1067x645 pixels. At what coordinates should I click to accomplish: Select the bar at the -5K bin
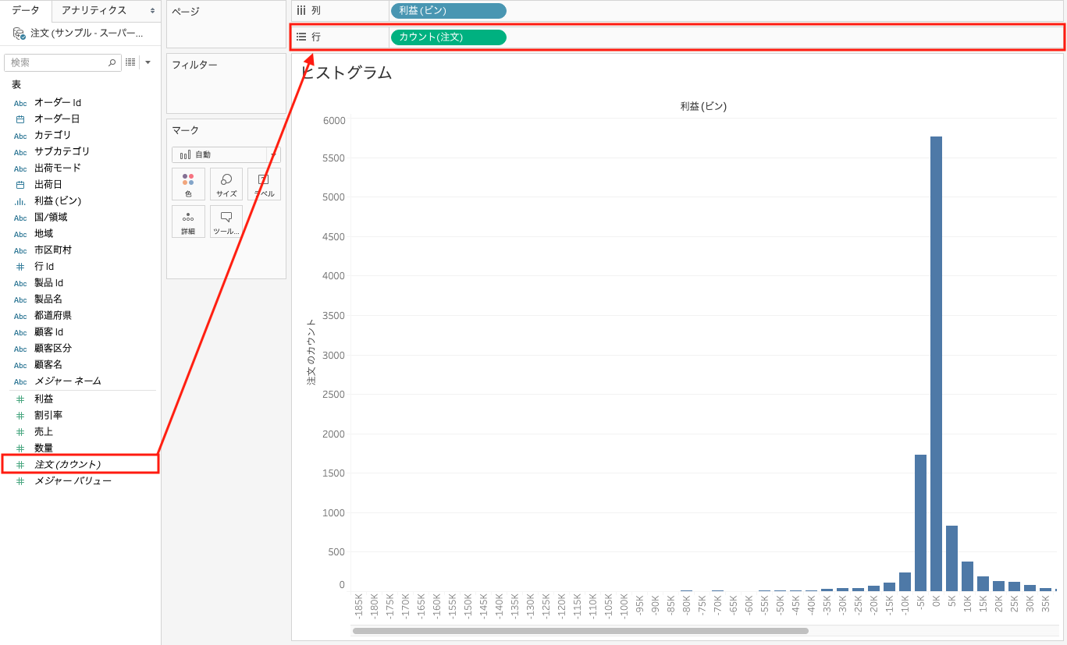(x=920, y=523)
